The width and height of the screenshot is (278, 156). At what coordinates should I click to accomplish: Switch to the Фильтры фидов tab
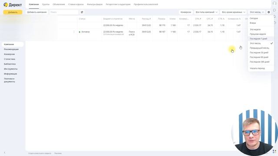(x=95, y=4)
